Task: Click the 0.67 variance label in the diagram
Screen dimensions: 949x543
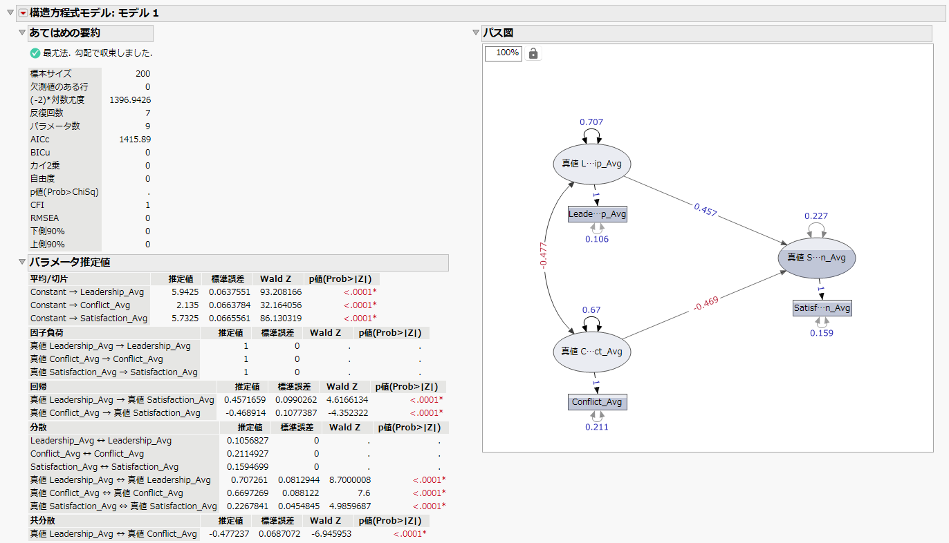Action: [x=591, y=310]
